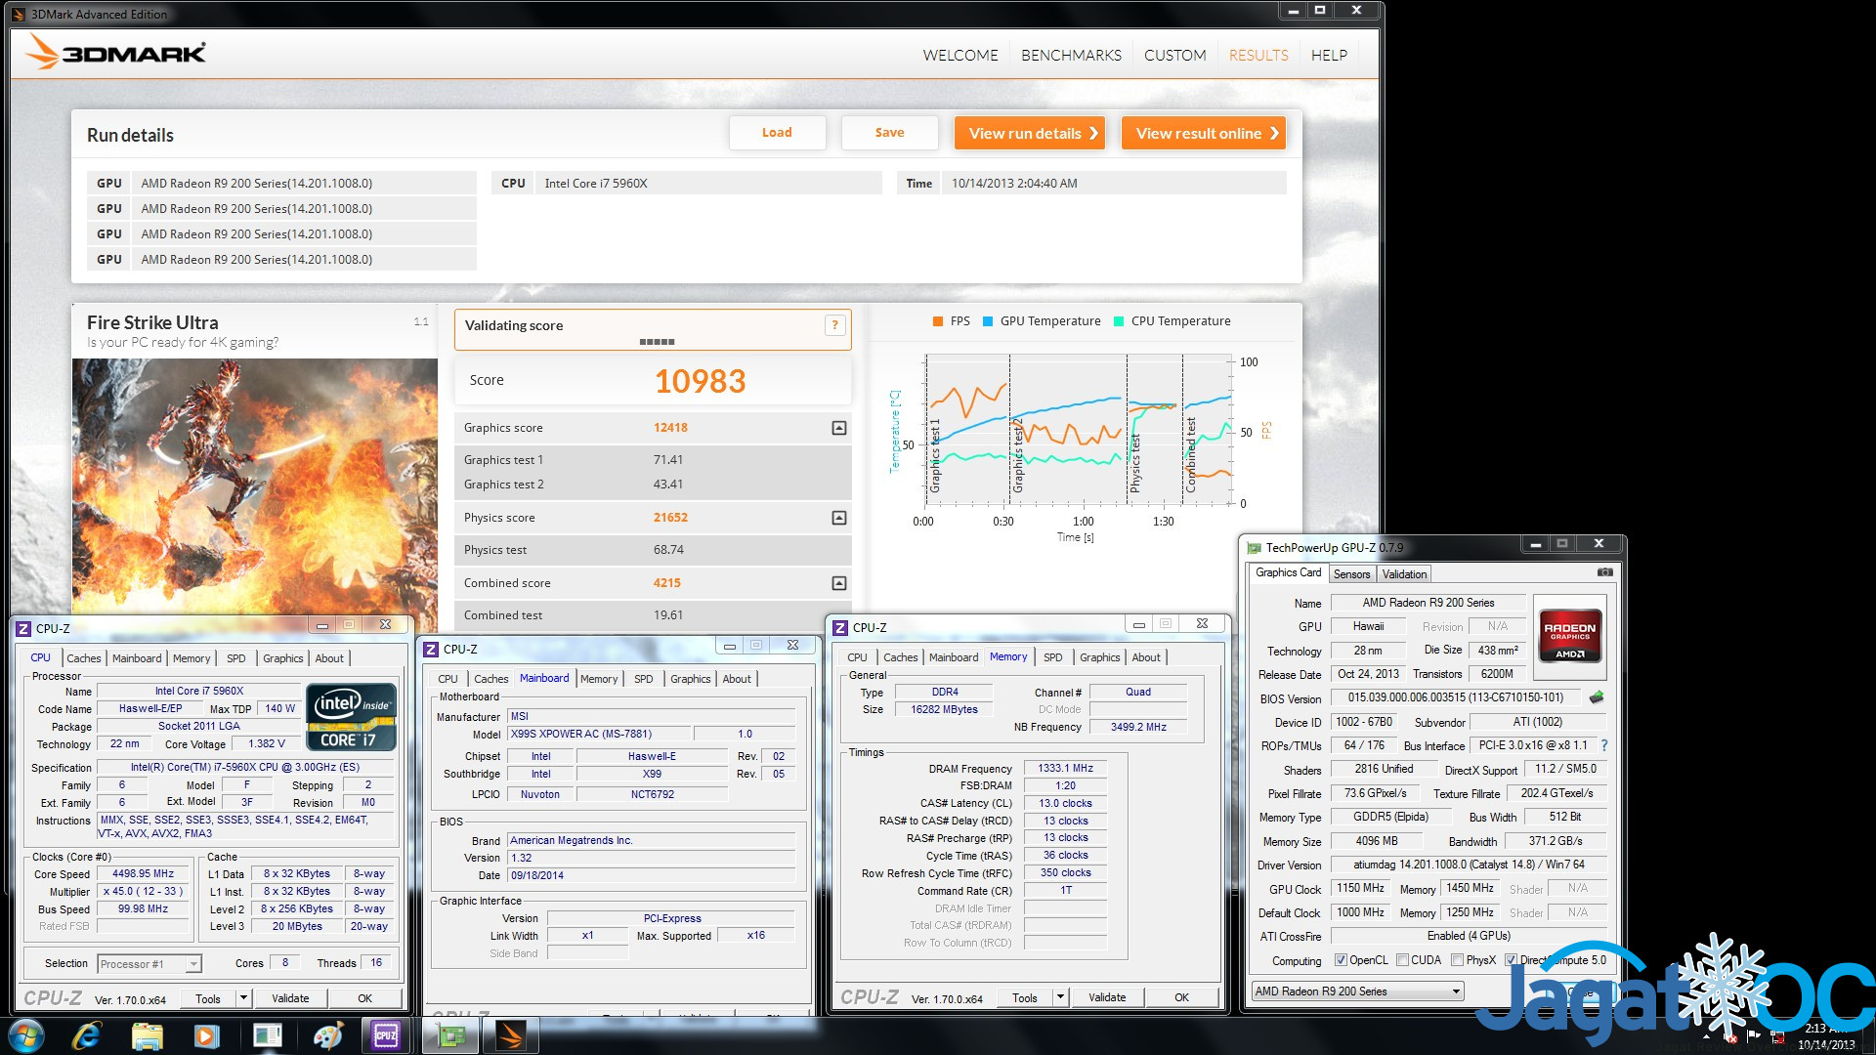Open the RESULTS section in 3DMark

[x=1258, y=56]
